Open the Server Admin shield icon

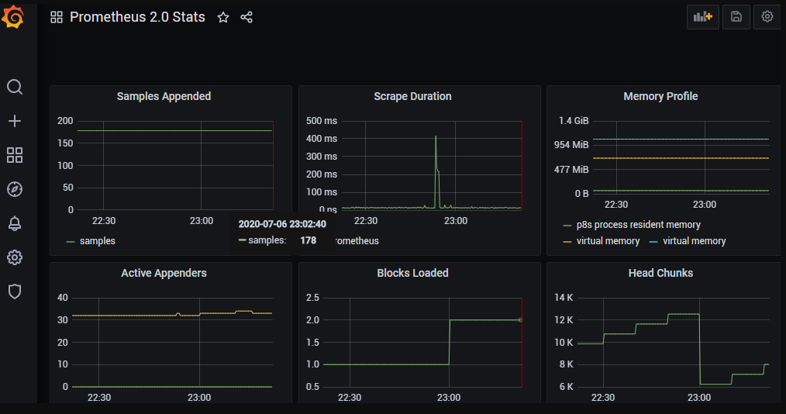click(15, 292)
